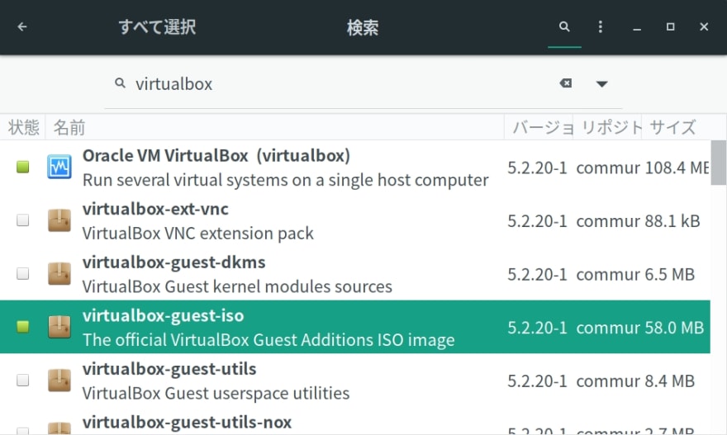Check the virtualbox-guest-dkms package checkbox
The height and width of the screenshot is (435, 727).
(x=23, y=273)
